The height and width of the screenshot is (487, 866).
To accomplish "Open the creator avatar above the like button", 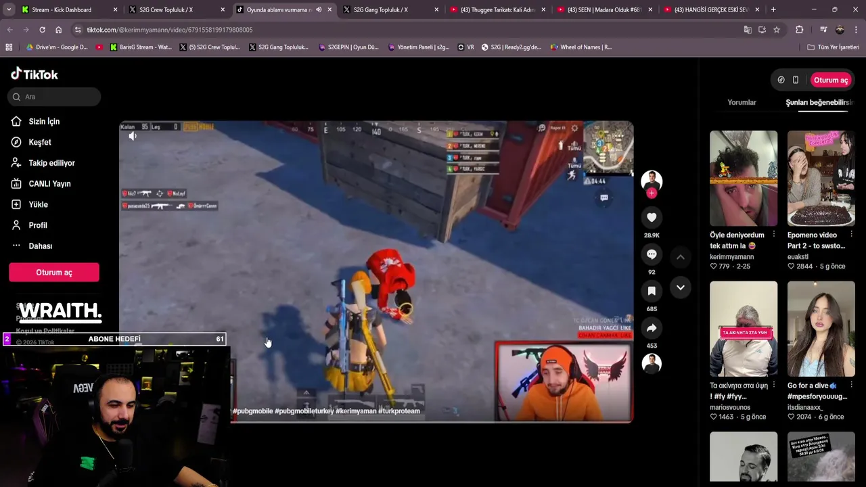I will point(652,181).
